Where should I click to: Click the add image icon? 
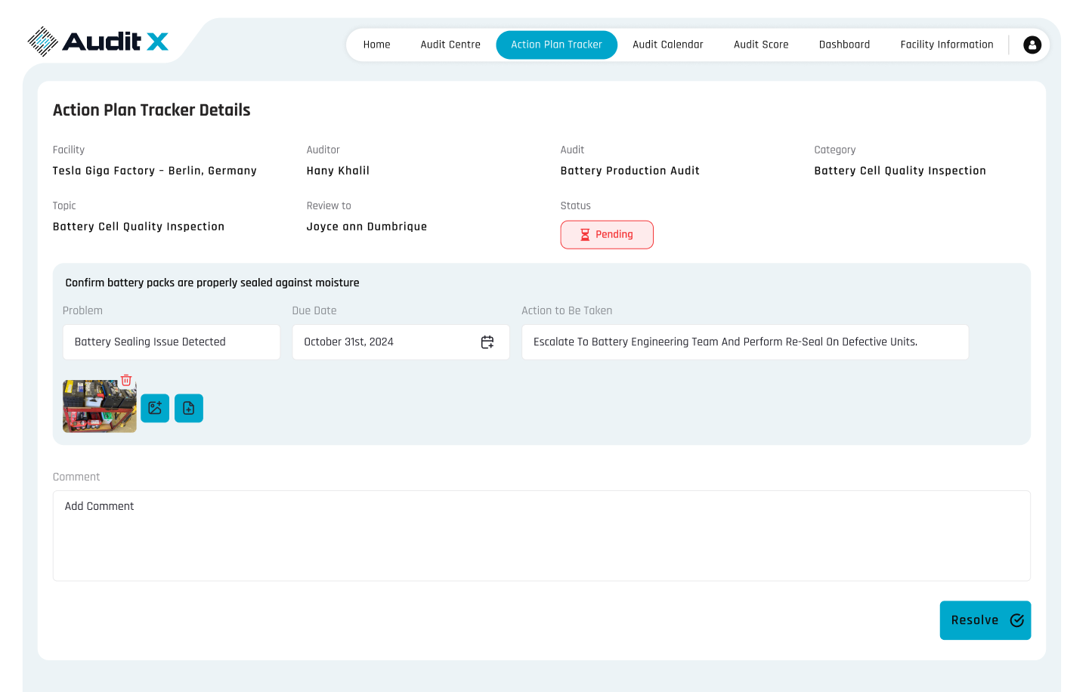155,408
